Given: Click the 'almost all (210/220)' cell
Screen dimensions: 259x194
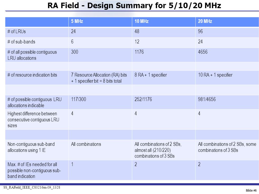Looking at the screenshot, I should 164,150.
